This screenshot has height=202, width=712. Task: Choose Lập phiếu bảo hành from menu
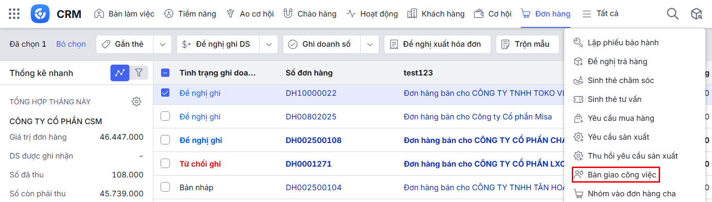pos(623,42)
